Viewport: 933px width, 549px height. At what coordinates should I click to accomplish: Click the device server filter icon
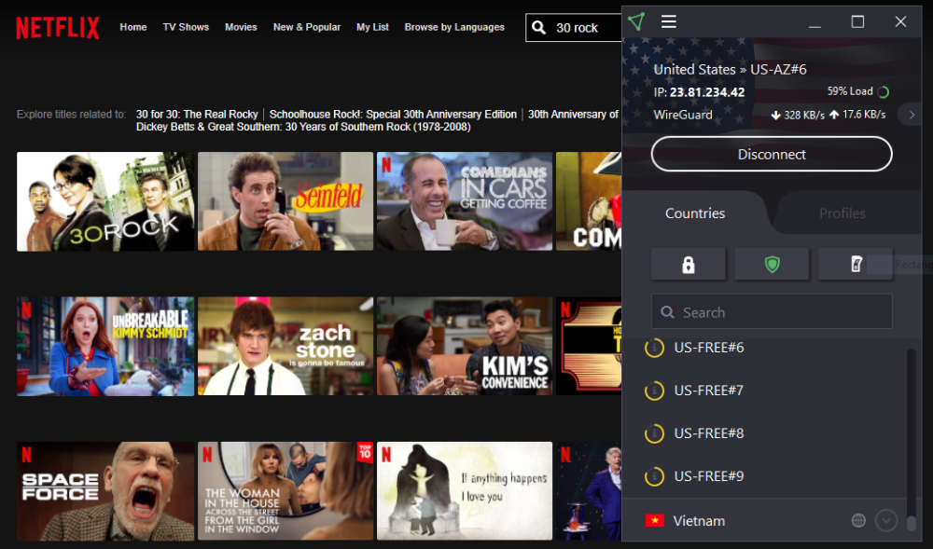856,264
